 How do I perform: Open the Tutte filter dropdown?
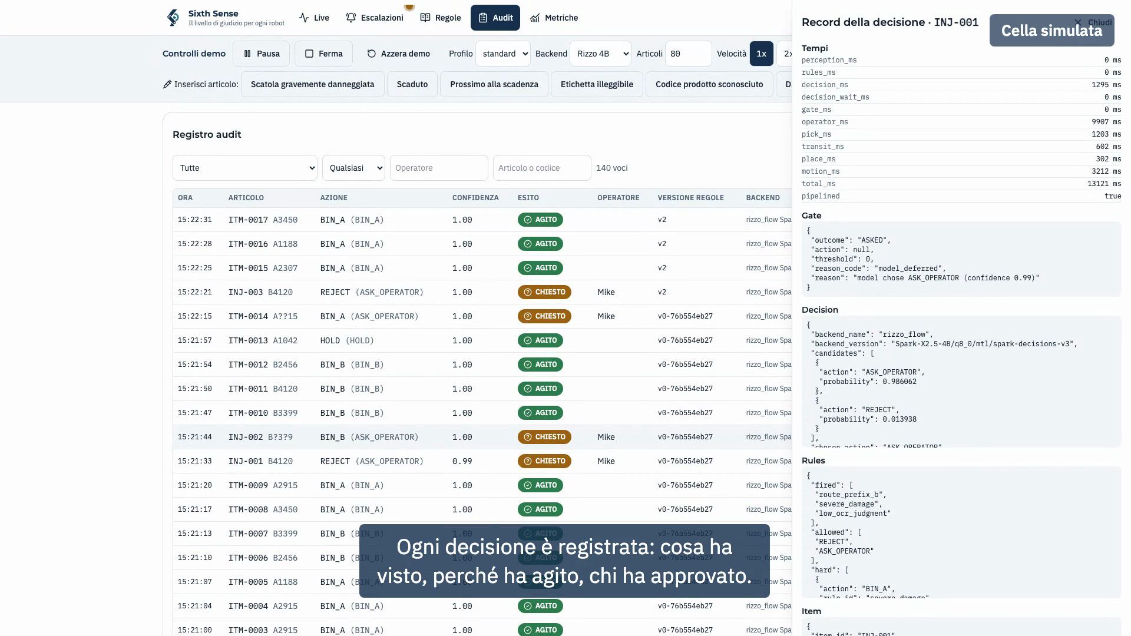(245, 168)
